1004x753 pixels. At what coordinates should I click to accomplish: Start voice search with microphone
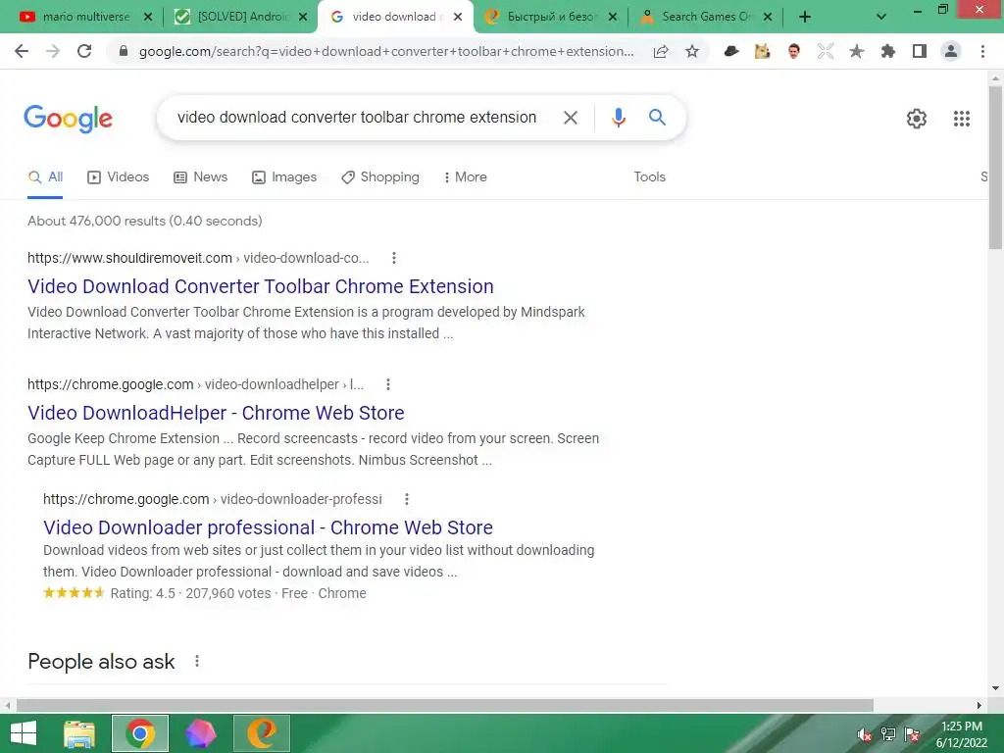coord(618,118)
